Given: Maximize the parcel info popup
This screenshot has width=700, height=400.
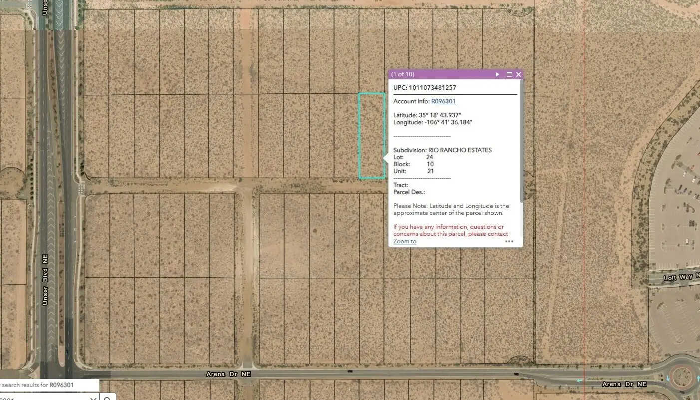Looking at the screenshot, I should (509, 74).
